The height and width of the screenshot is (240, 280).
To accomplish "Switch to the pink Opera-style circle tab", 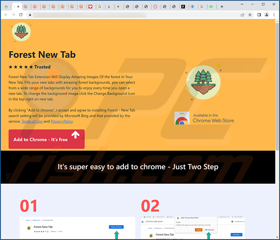I will [x=155, y=7].
